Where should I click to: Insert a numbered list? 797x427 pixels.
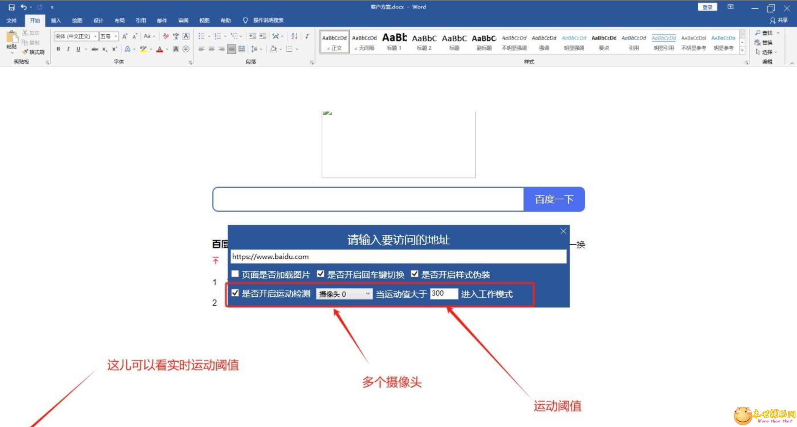(218, 36)
